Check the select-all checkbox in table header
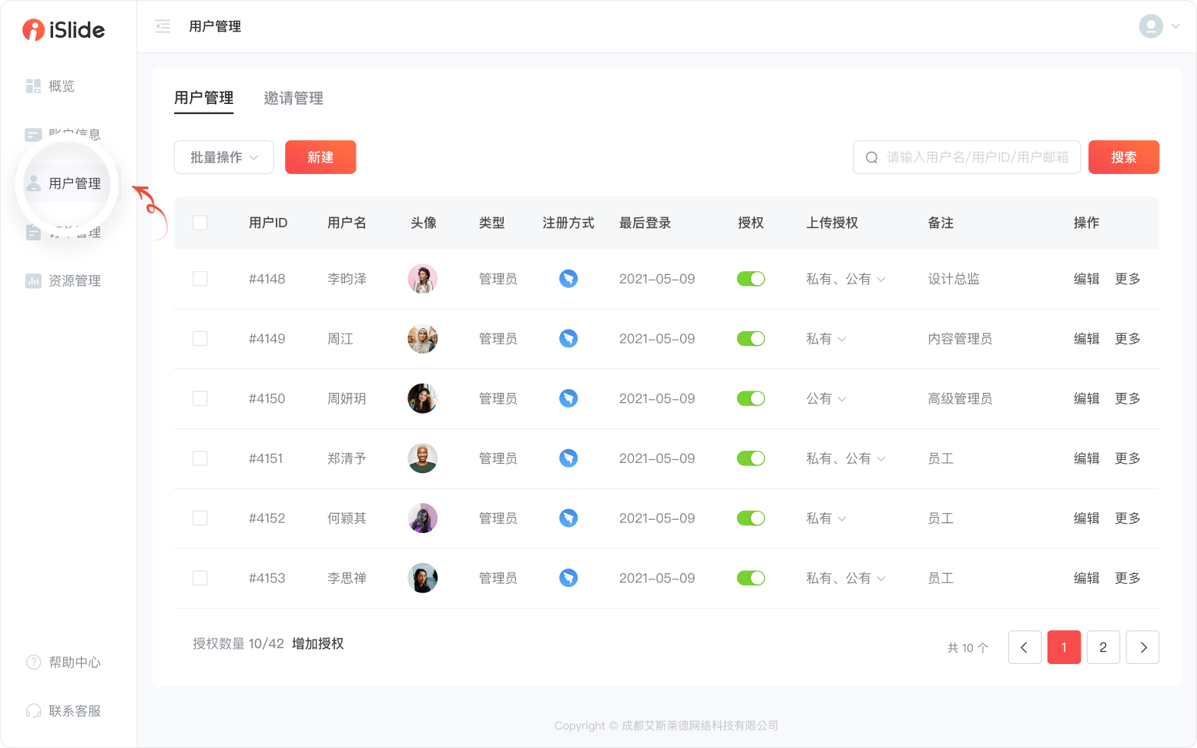 200,223
